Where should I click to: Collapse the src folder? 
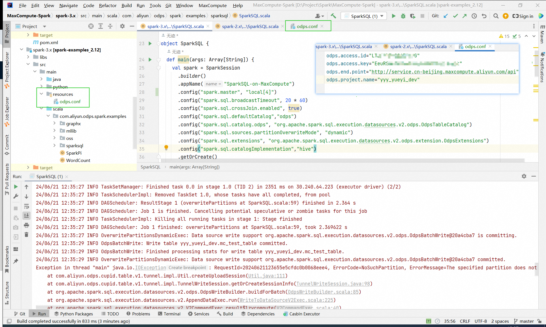pyautogui.click(x=28, y=64)
